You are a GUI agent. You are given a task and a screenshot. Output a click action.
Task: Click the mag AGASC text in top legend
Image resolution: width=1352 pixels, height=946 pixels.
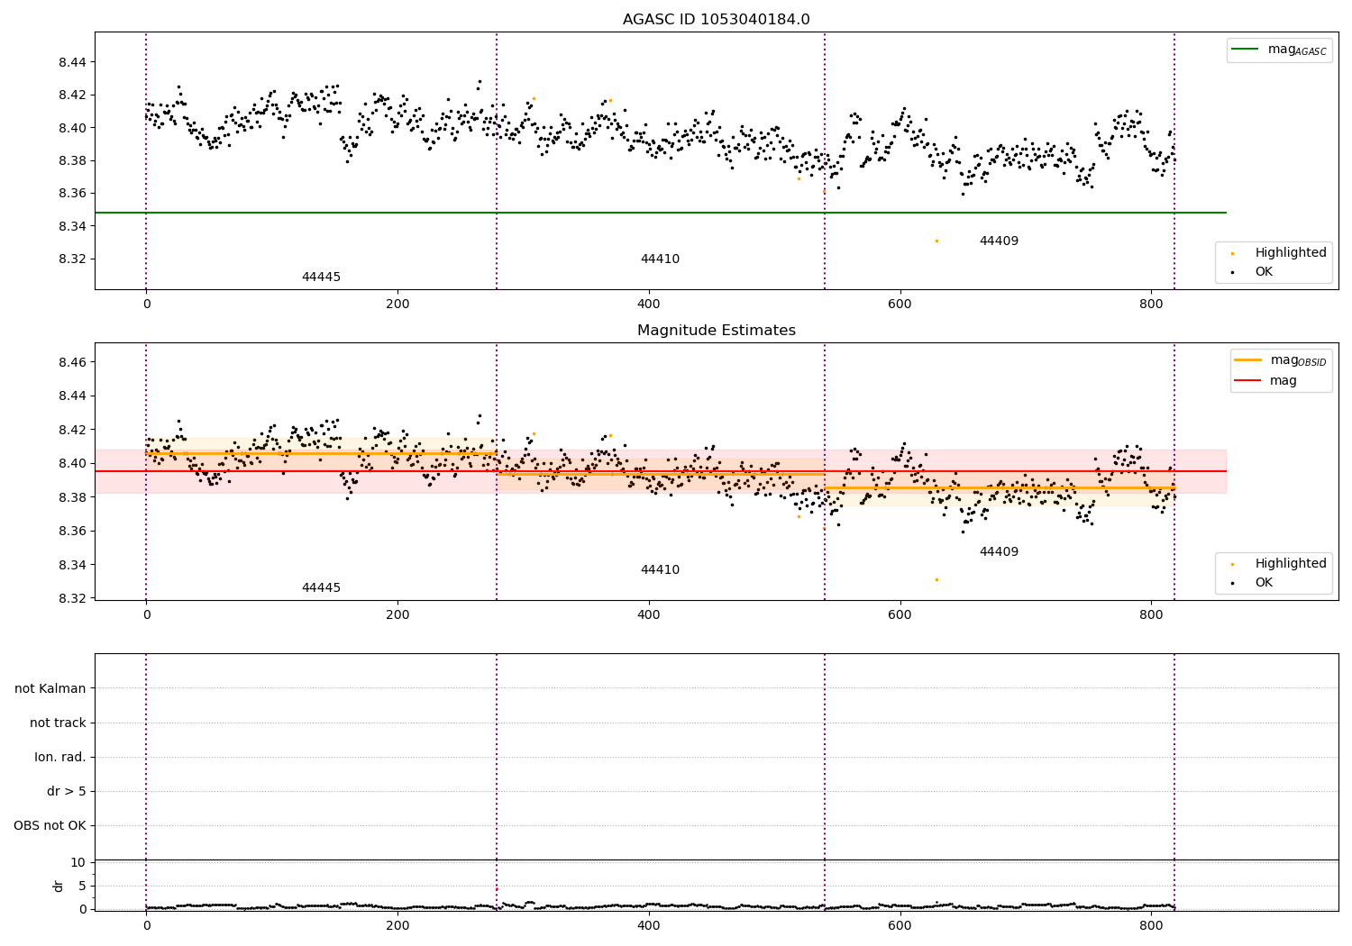point(1297,50)
